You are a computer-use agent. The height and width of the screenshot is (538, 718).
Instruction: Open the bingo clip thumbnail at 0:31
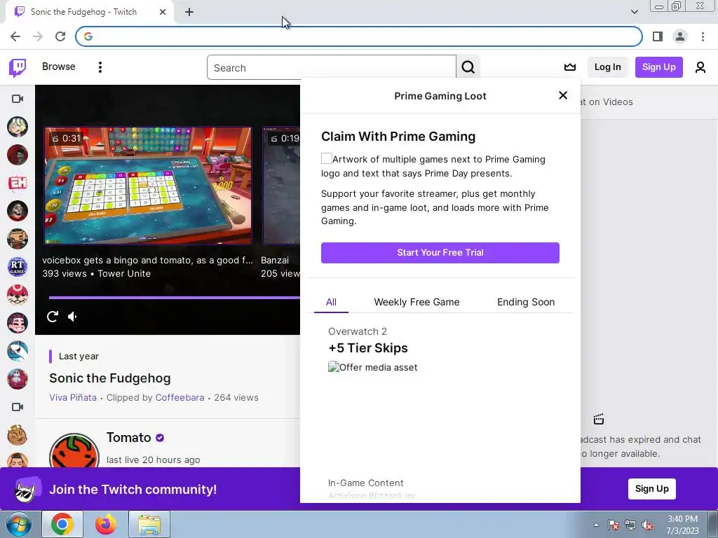coord(148,186)
